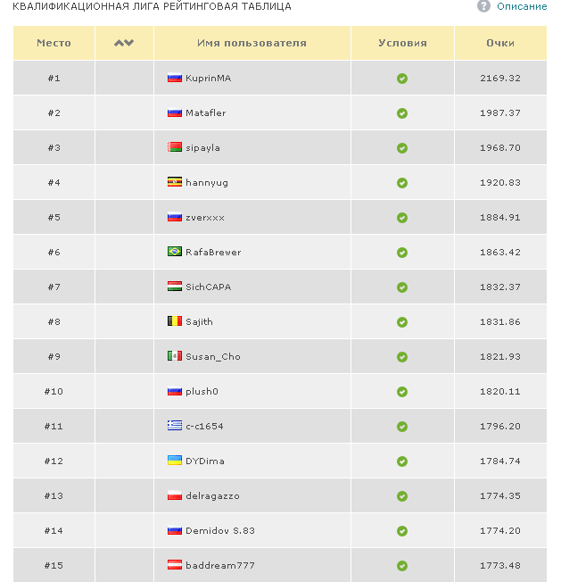Click the Brazil flag beside RafaBrewer
Image resolution: width=561 pixels, height=582 pixels.
pos(175,252)
